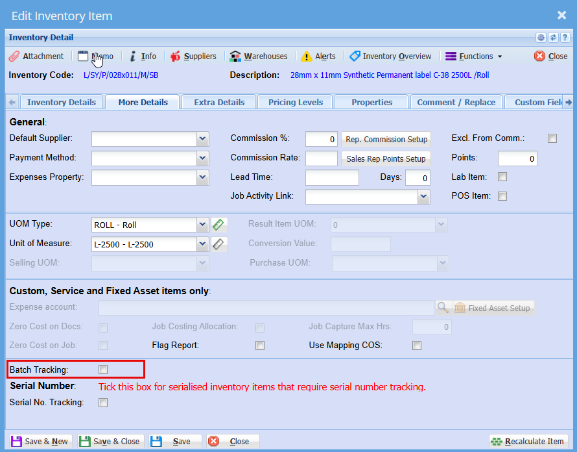This screenshot has width=577, height=452.
Task: Enable Serial No. Tracking checkbox
Action: click(x=103, y=403)
